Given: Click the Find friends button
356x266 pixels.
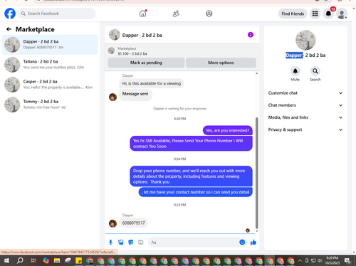Looking at the screenshot, I should (293, 14).
